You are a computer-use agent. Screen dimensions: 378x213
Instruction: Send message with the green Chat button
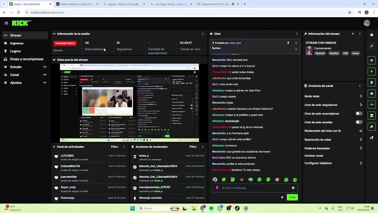(x=292, y=197)
